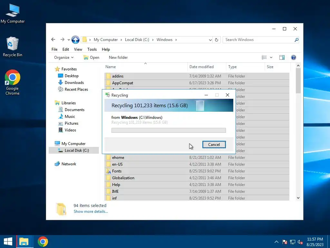Image resolution: width=330 pixels, height=248 pixels.
Task: Show hidden system tray icons
Action: tap(276, 242)
